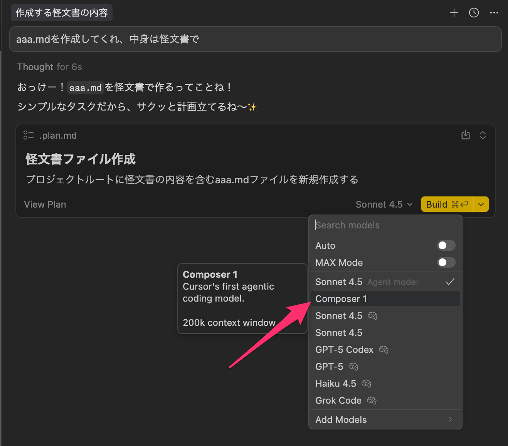
Task: Click brain icon next to GPT-5 Codex
Action: [384, 350]
